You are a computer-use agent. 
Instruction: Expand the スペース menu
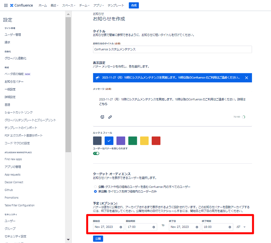tap(69, 5)
